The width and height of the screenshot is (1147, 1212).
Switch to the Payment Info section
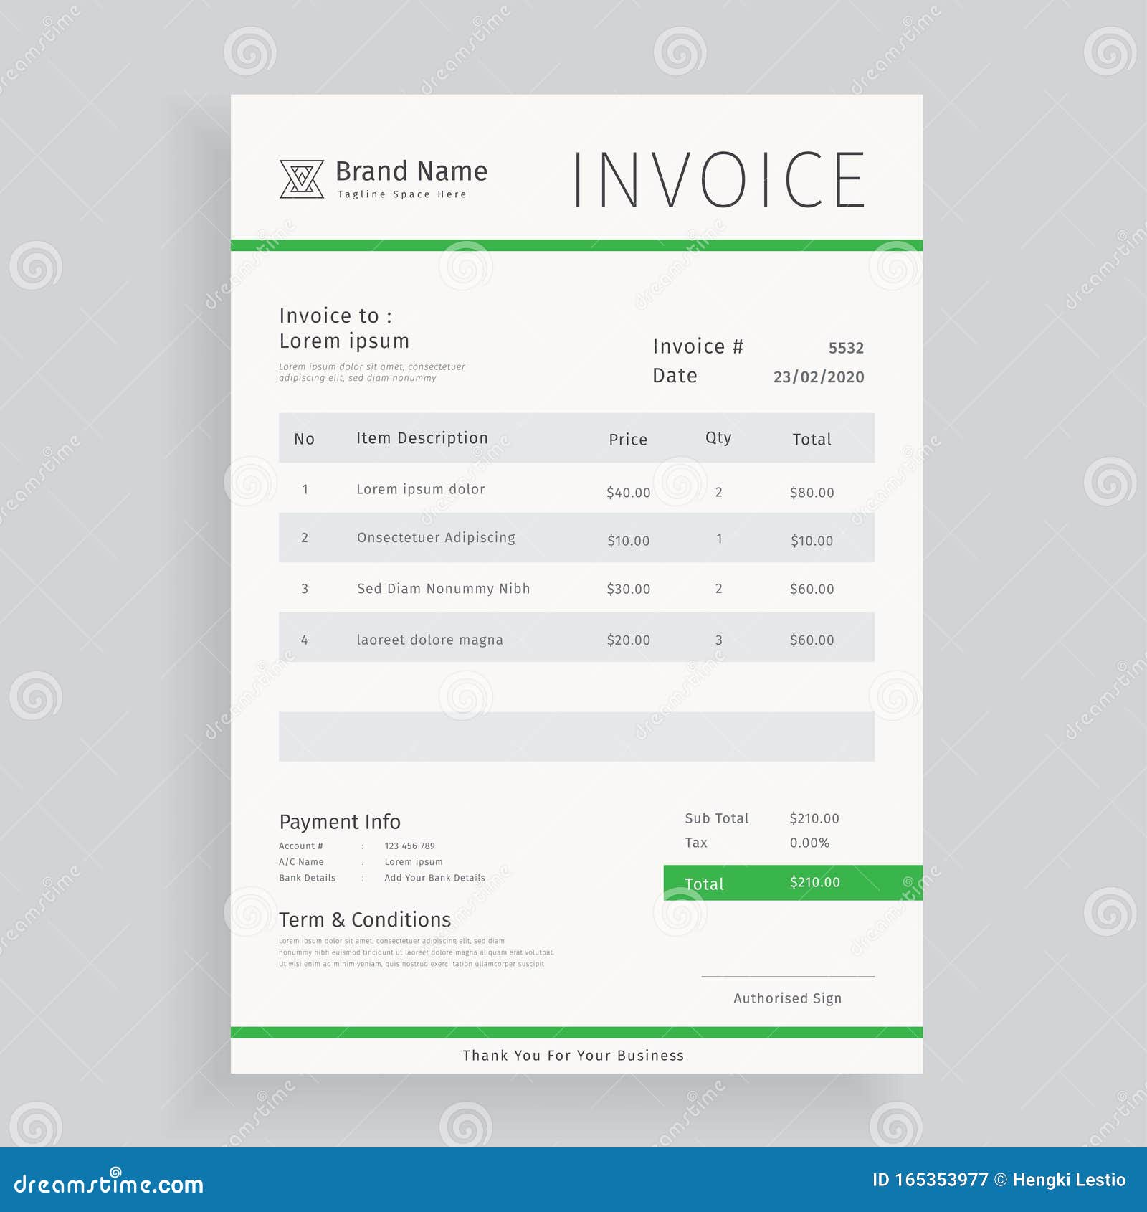coord(340,822)
